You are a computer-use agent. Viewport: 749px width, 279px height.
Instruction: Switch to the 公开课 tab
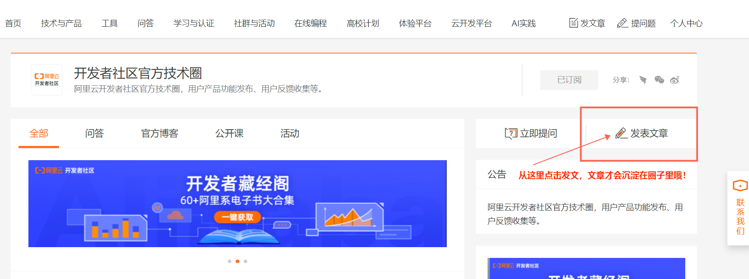tap(229, 133)
